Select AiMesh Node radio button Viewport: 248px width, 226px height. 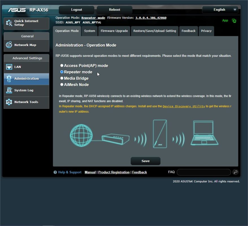pos(62,84)
